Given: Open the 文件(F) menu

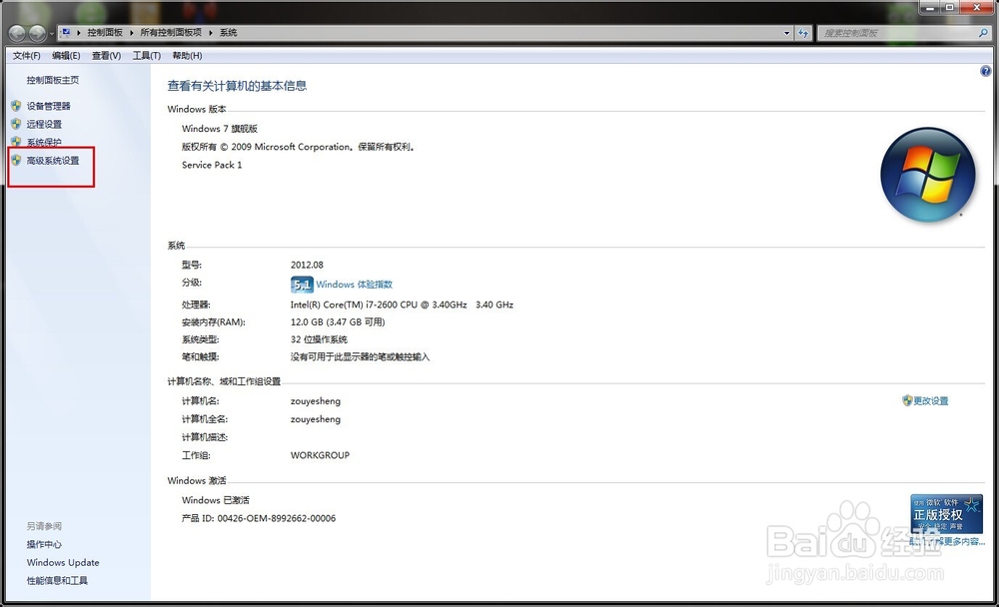Looking at the screenshot, I should (x=26, y=56).
